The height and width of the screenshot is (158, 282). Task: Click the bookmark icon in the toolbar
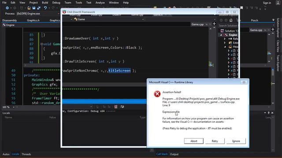(241, 8)
